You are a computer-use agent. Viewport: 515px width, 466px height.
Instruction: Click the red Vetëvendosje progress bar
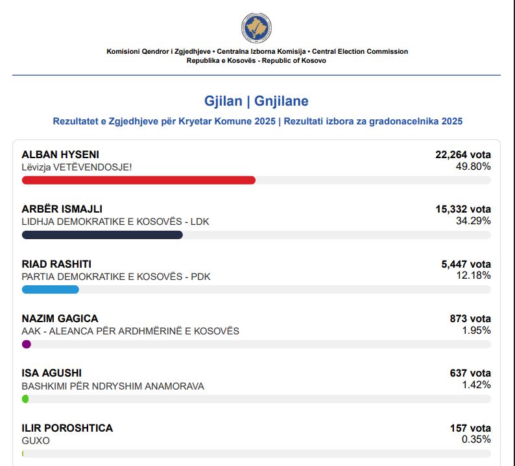138,180
